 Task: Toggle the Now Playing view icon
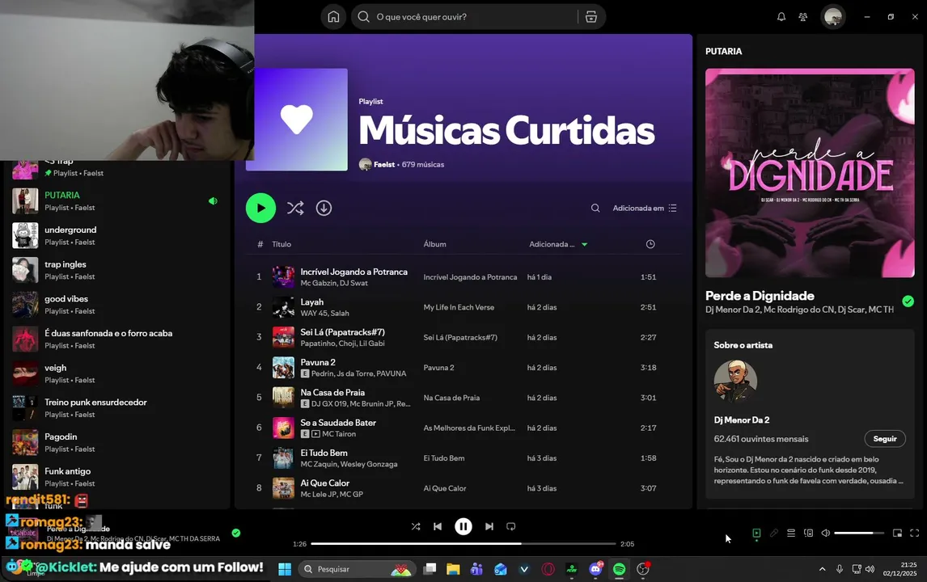[756, 533]
